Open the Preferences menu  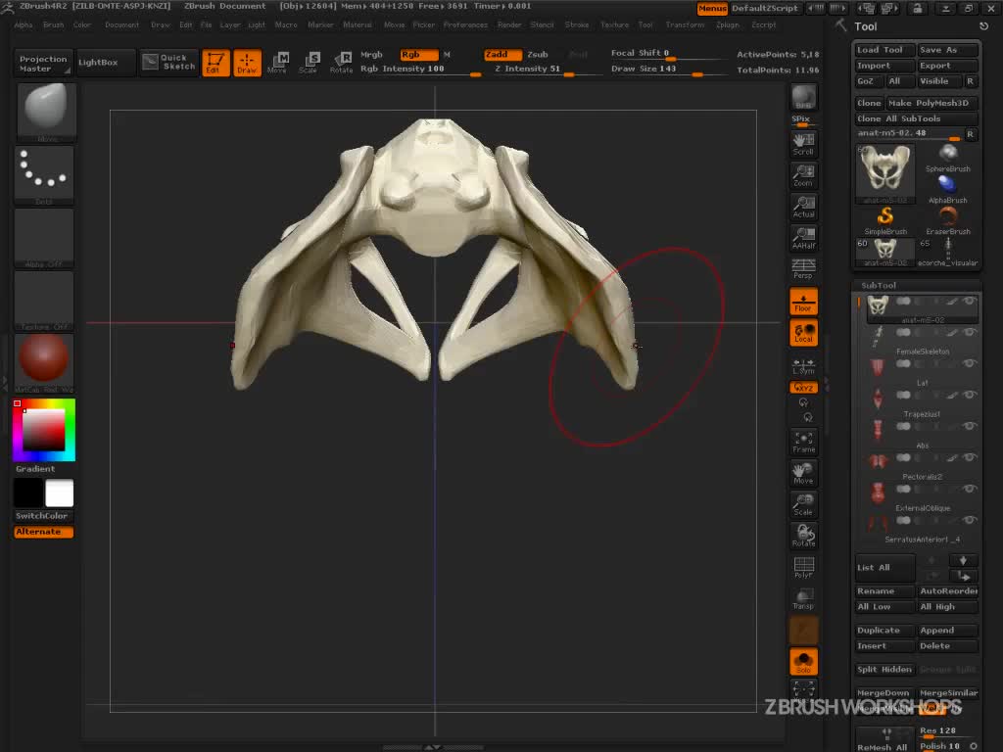coord(465,24)
